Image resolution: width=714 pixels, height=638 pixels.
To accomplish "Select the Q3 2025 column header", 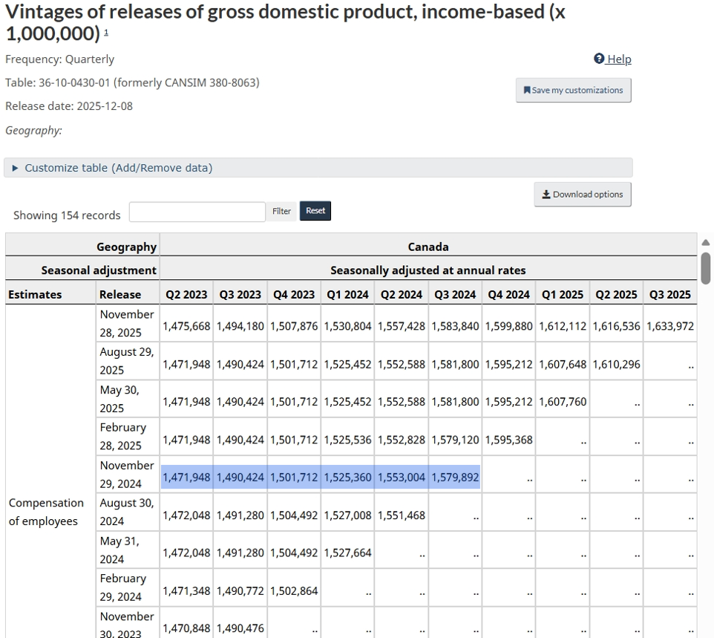I will 670,293.
